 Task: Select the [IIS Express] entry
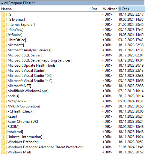pyautogui.click(x=16, y=20)
